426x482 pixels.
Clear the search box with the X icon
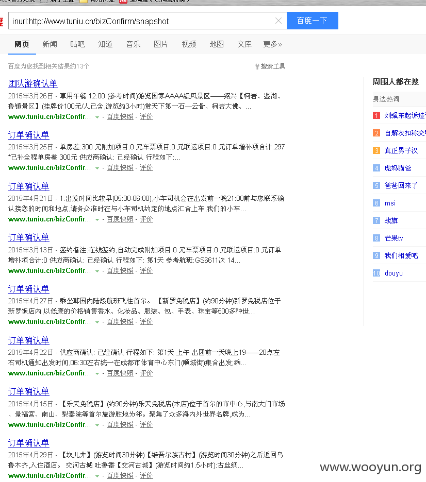(x=278, y=21)
